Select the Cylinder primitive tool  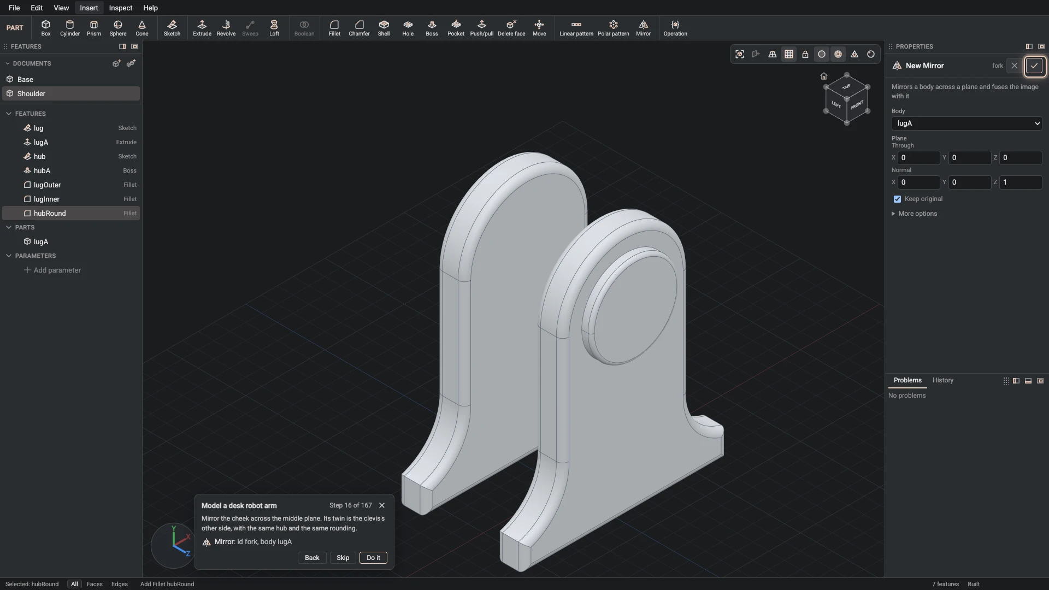pos(70,28)
